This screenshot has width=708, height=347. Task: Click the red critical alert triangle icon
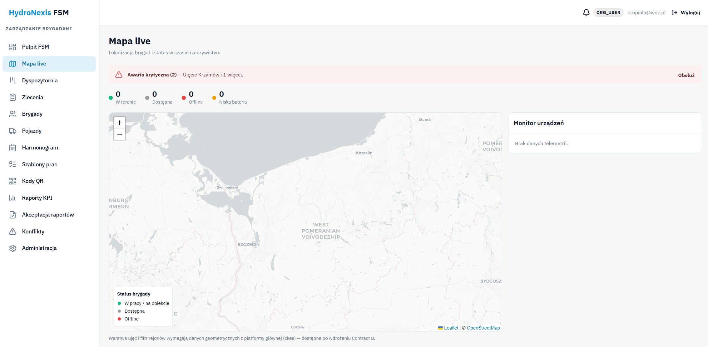coord(119,75)
